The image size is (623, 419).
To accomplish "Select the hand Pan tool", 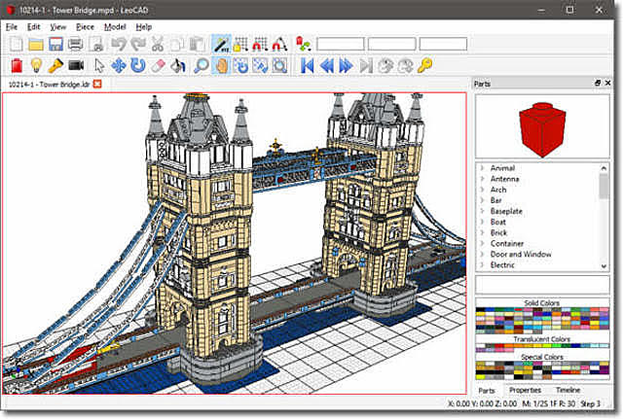I will [x=221, y=65].
